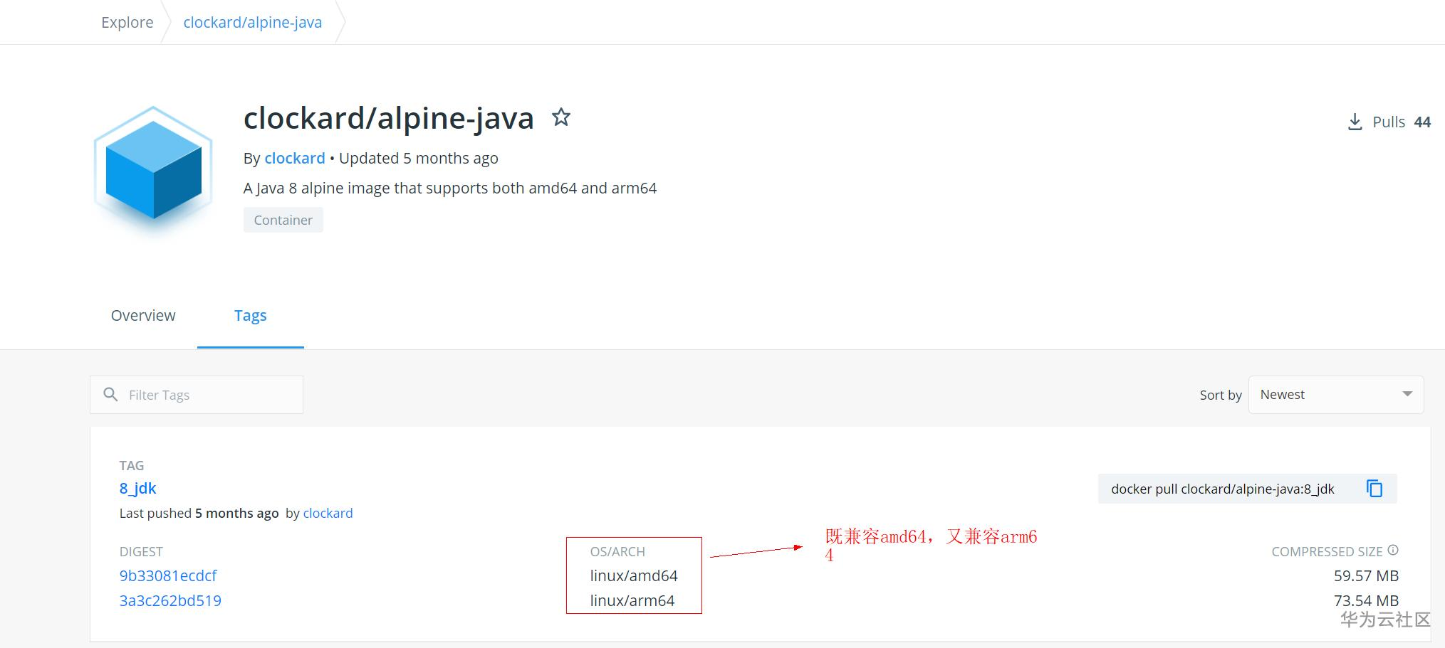The height and width of the screenshot is (648, 1445).
Task: Click the docker pull command text
Action: [x=1222, y=489]
